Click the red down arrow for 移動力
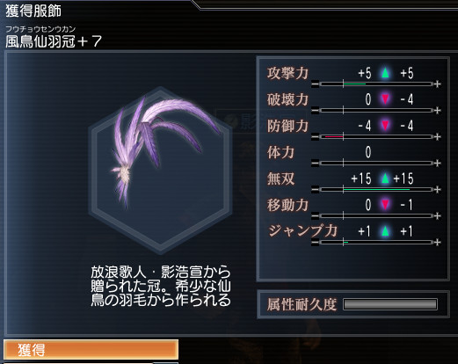458x364 pixels. pos(385,204)
